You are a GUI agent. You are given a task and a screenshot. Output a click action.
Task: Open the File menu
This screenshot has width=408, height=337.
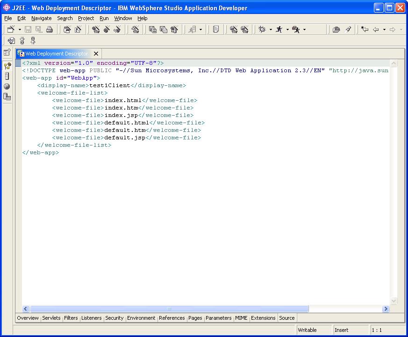8,18
